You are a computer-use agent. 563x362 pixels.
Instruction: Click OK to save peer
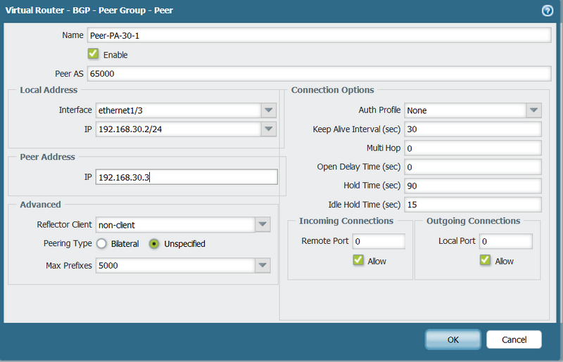coord(453,340)
